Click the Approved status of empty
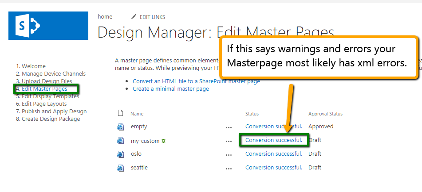 [x=321, y=127]
